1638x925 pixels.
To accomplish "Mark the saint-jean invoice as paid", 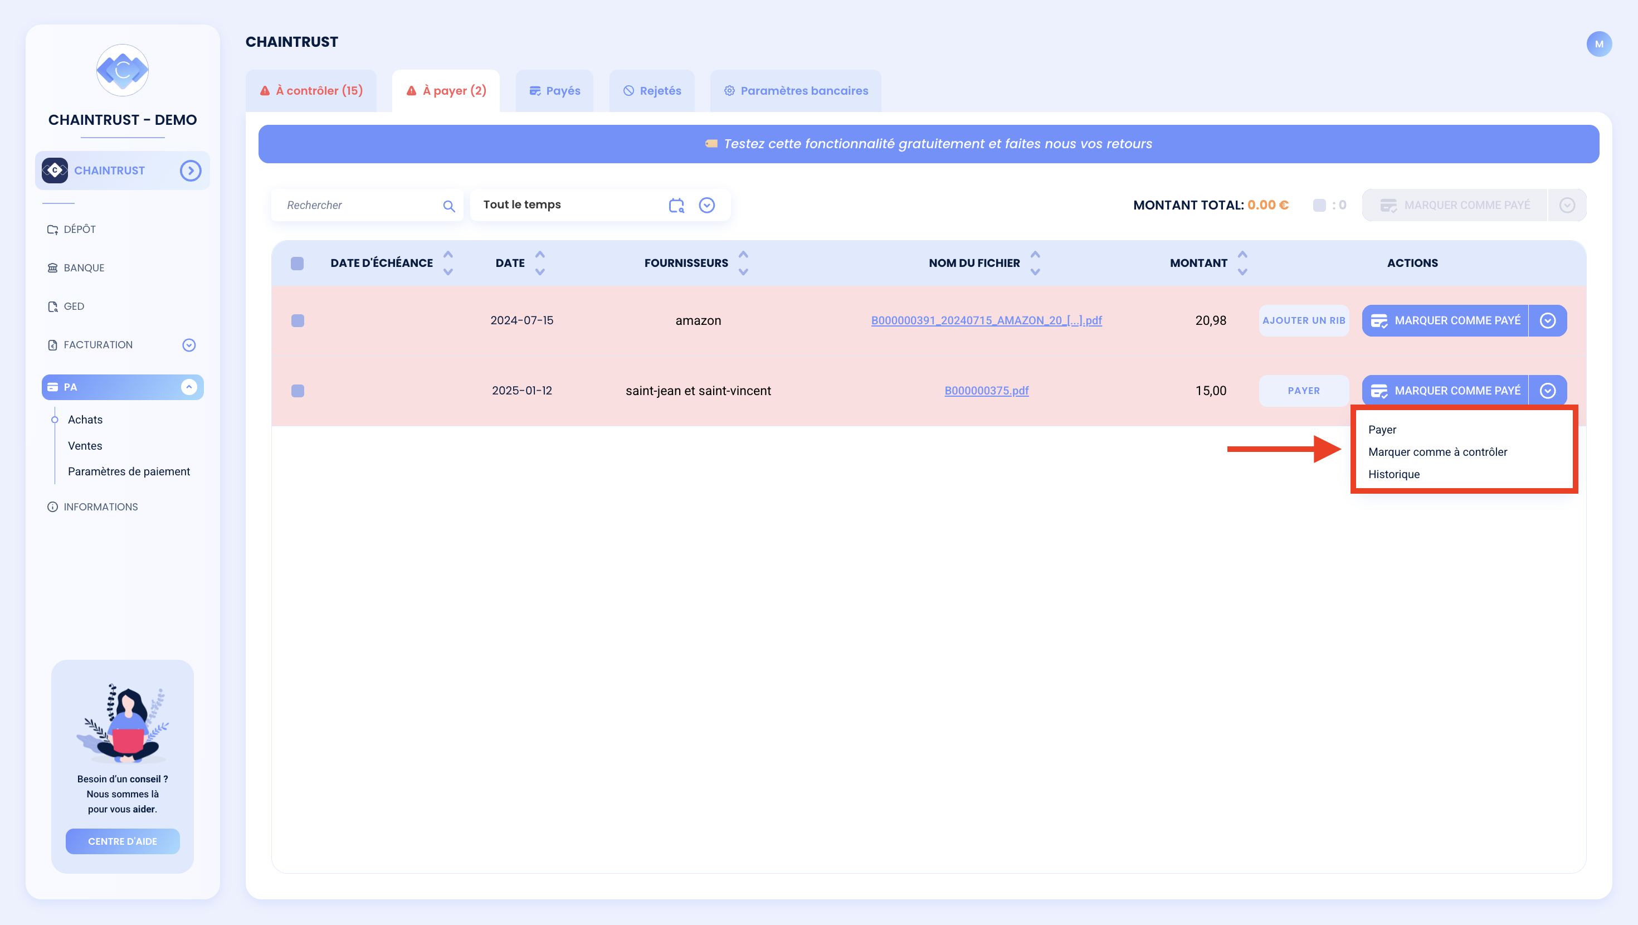I will (1445, 391).
